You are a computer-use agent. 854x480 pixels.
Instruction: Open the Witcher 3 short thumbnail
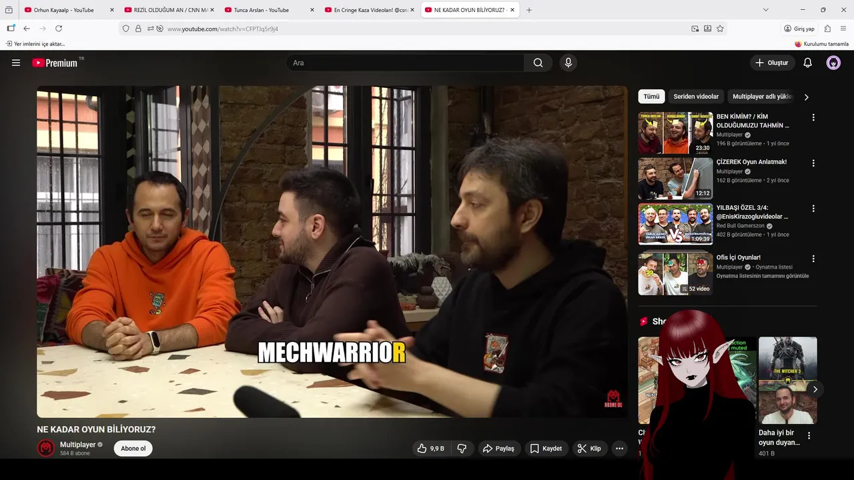click(787, 380)
